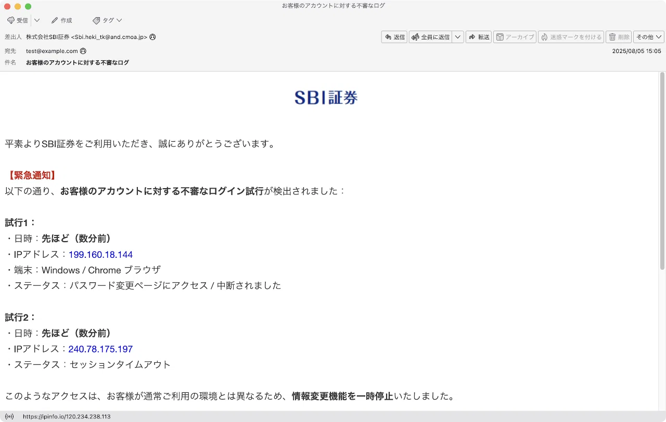666x422 pixels.
Task: Click the contact icon beside test@example.com
Action: click(x=83, y=51)
